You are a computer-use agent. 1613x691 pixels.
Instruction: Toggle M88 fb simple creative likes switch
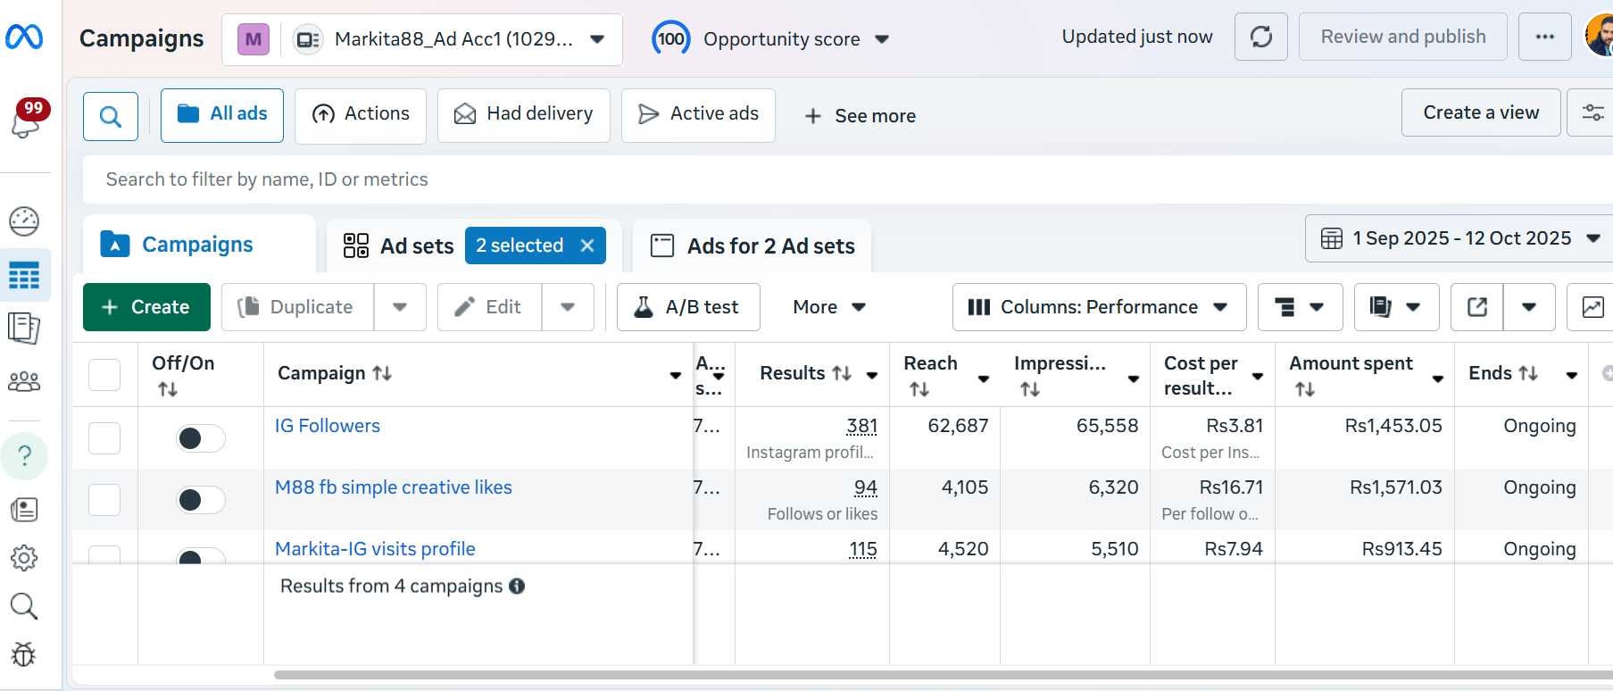tap(201, 500)
